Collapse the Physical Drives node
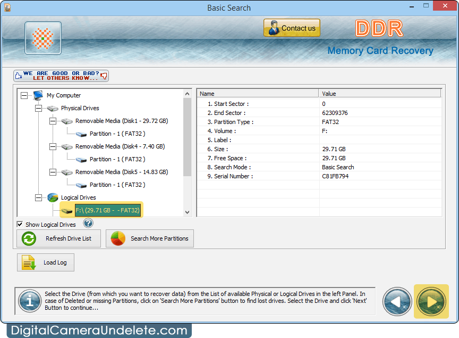The width and height of the screenshot is (459, 338). pyautogui.click(x=38, y=108)
